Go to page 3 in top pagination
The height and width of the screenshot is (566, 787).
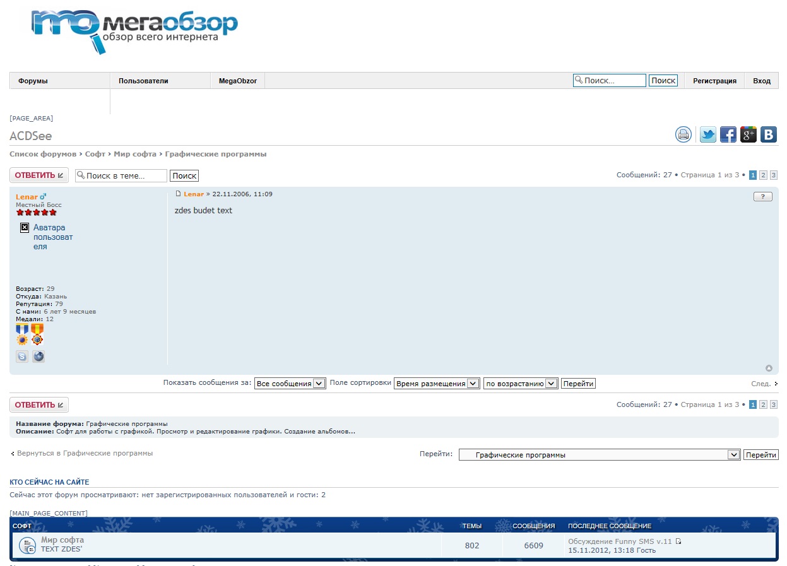coord(774,175)
